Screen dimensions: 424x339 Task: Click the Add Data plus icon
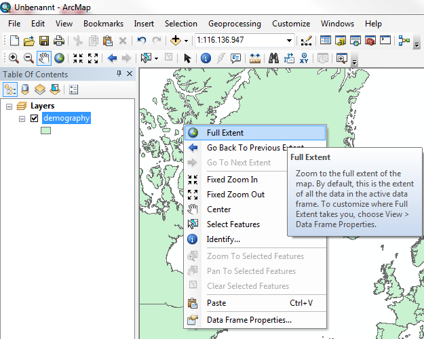(176, 41)
